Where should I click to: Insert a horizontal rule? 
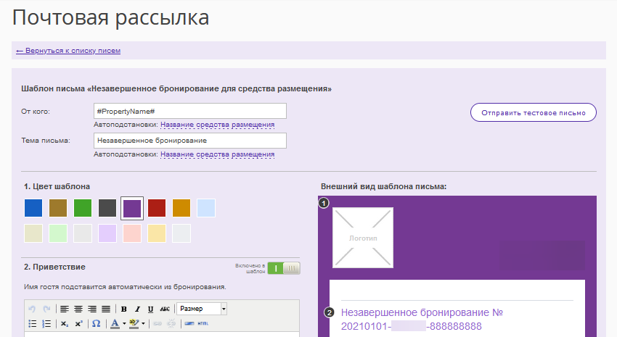click(x=189, y=324)
